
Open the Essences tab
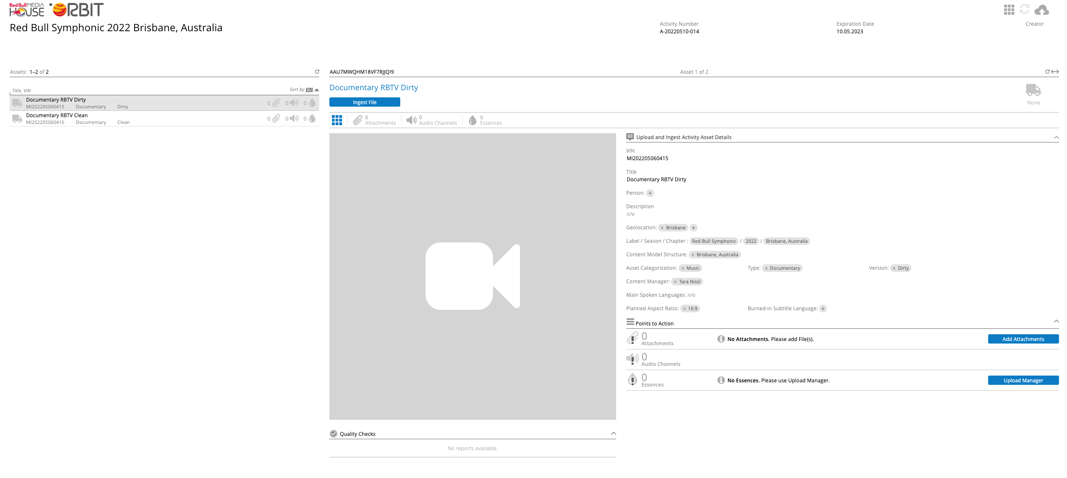pyautogui.click(x=485, y=120)
